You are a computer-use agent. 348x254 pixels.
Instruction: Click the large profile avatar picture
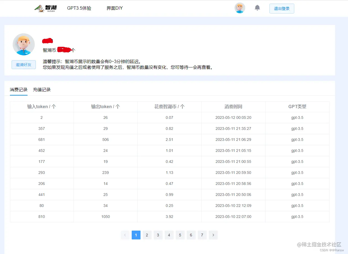pyautogui.click(x=23, y=44)
